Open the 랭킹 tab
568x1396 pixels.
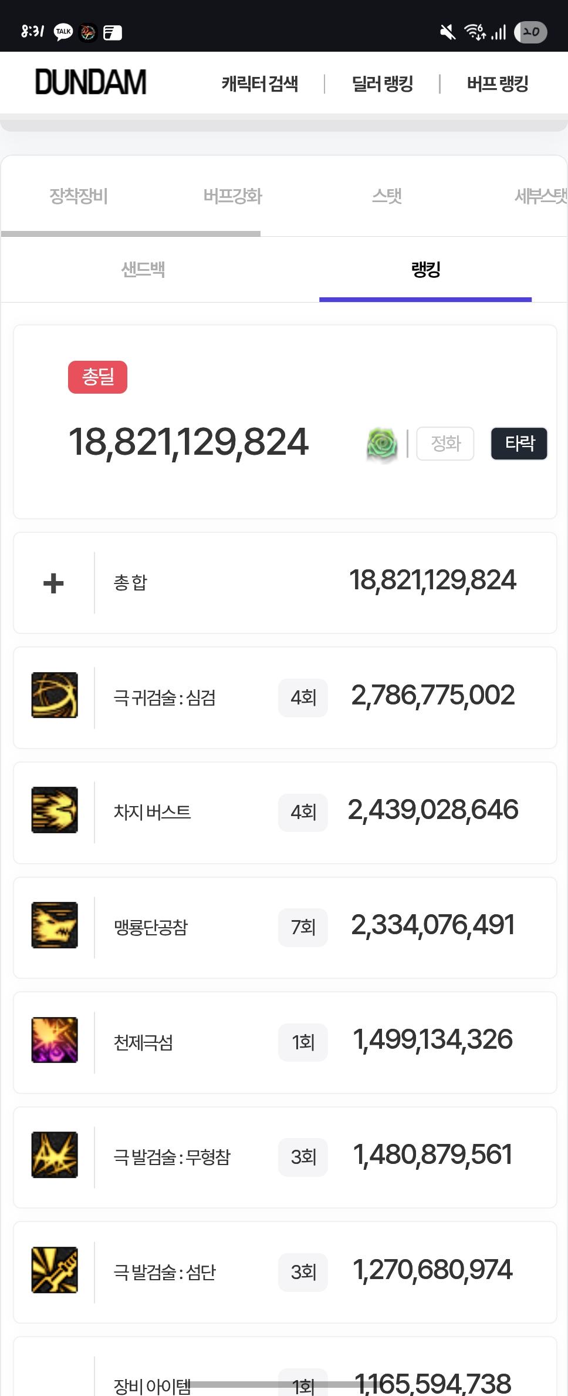click(425, 270)
